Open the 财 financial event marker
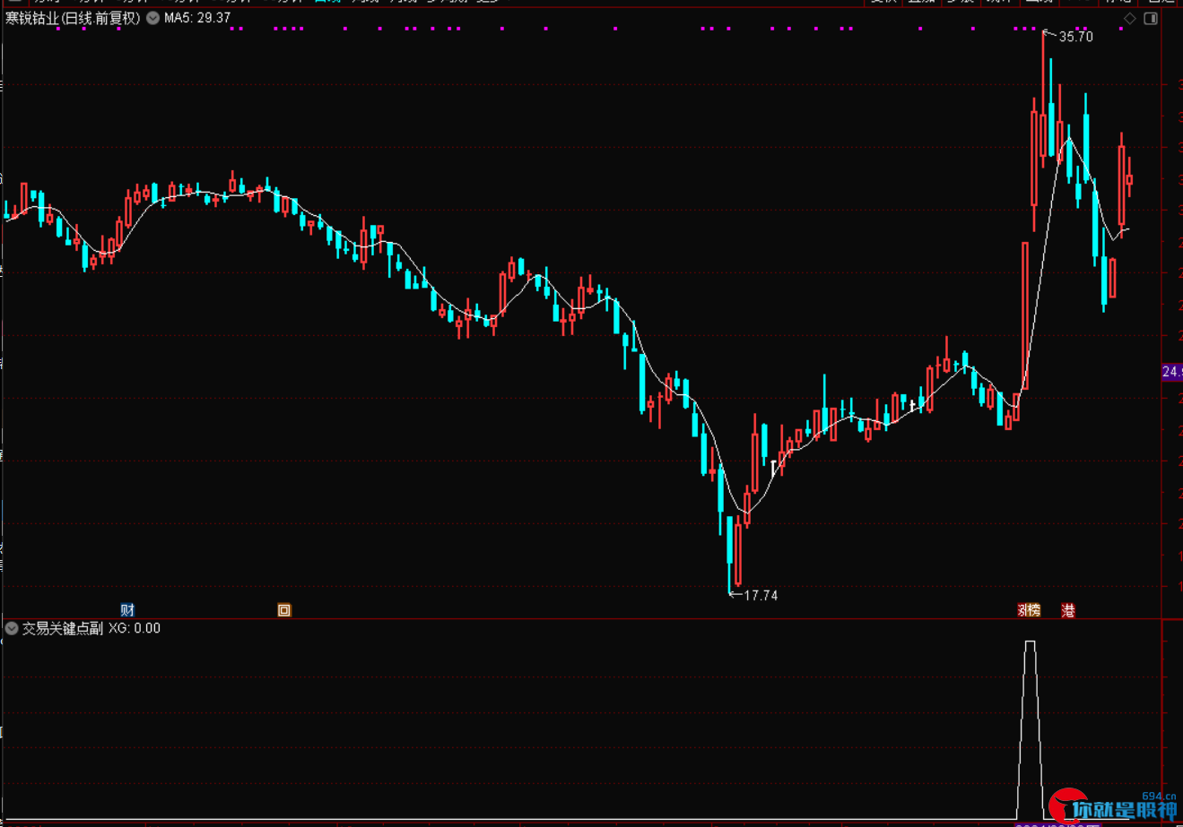This screenshot has width=1183, height=827. tap(127, 610)
